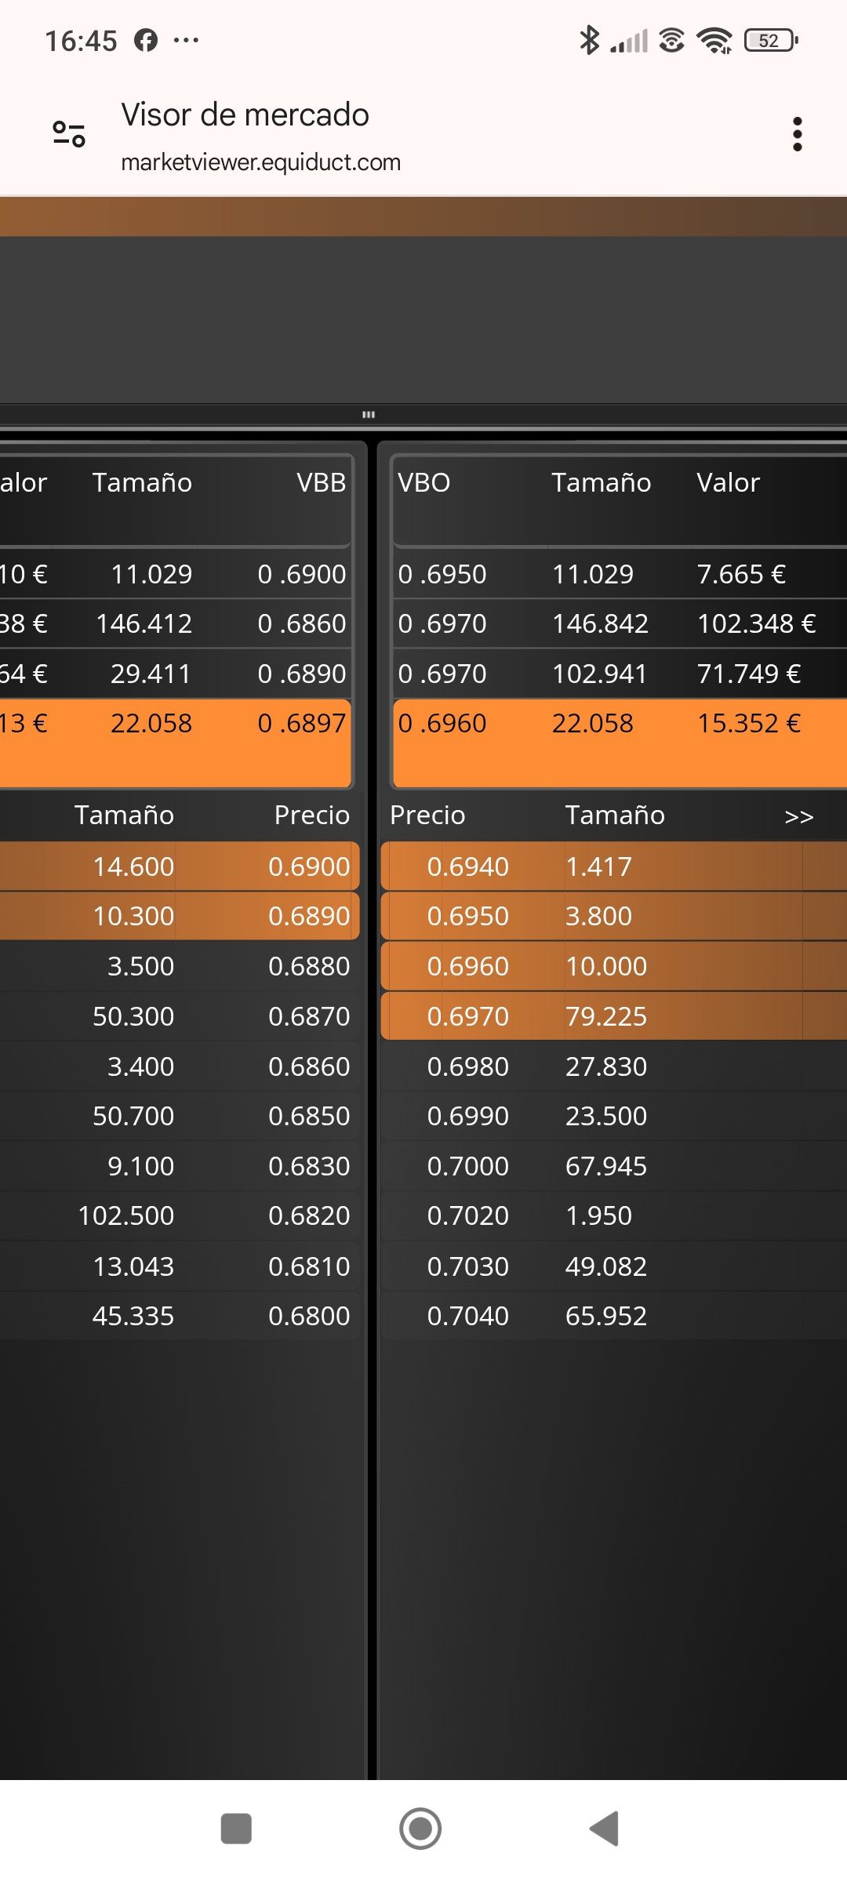Click the Valor header in the VBO table
This screenshot has height=1882, width=847.
pos(728,482)
